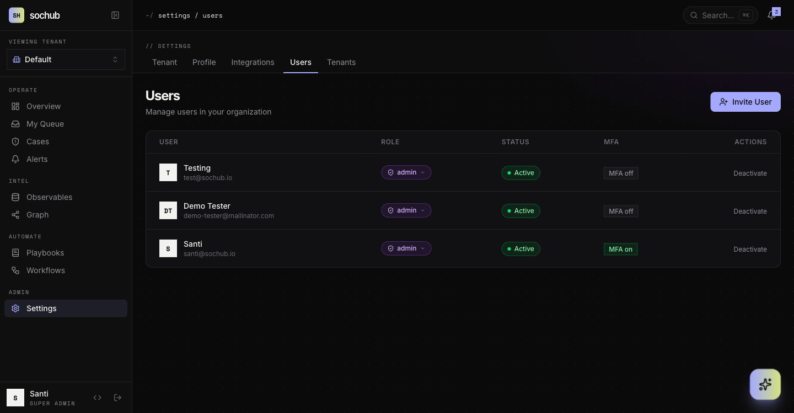This screenshot has width=794, height=413.
Task: Click the Settings gear icon
Action: tap(15, 308)
